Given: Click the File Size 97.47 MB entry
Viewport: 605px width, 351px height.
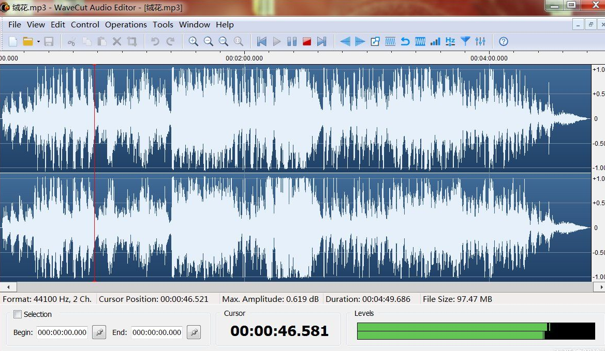Looking at the screenshot, I should point(457,299).
